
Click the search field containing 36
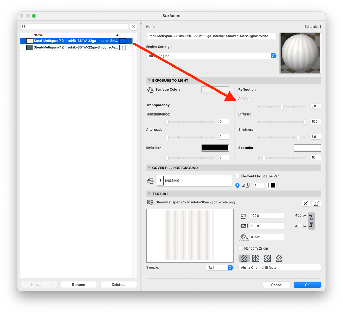pos(75,27)
